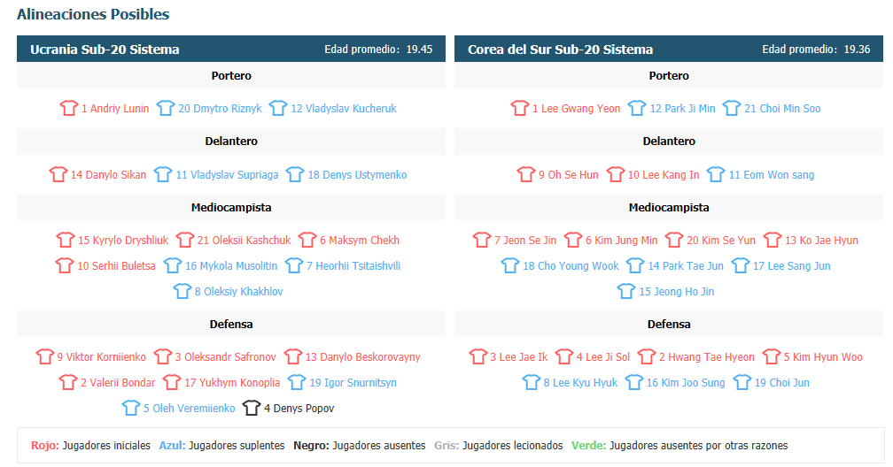Click the Mediocampista label under Ucrania
This screenshot has width=893, height=467.
231,208
